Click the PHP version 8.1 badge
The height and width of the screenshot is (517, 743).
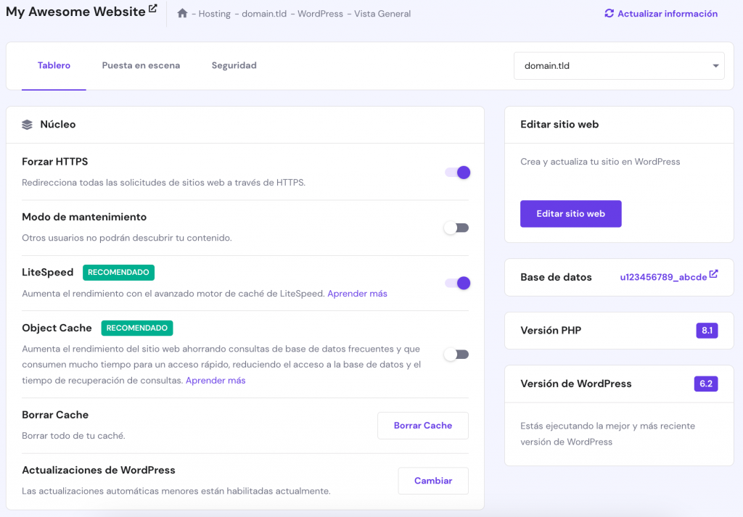pyautogui.click(x=706, y=331)
